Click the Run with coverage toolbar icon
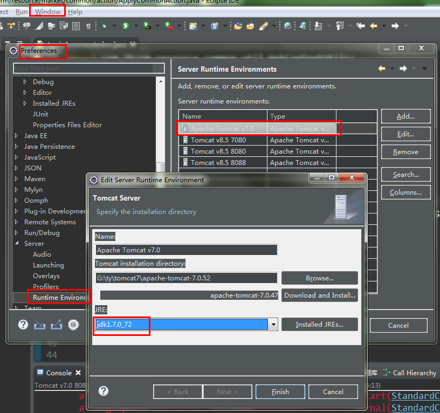Image resolution: width=440 pixels, height=413 pixels. [147, 26]
